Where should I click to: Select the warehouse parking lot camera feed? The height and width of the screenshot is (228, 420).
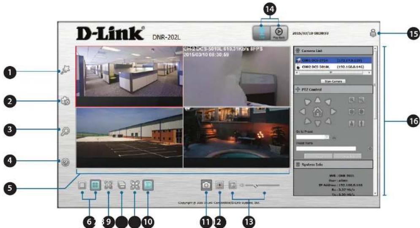[129, 138]
